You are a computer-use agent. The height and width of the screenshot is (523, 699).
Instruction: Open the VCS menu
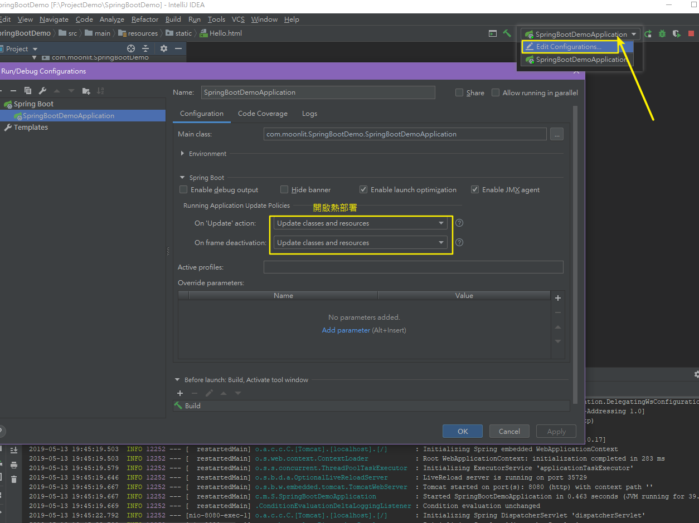(238, 19)
